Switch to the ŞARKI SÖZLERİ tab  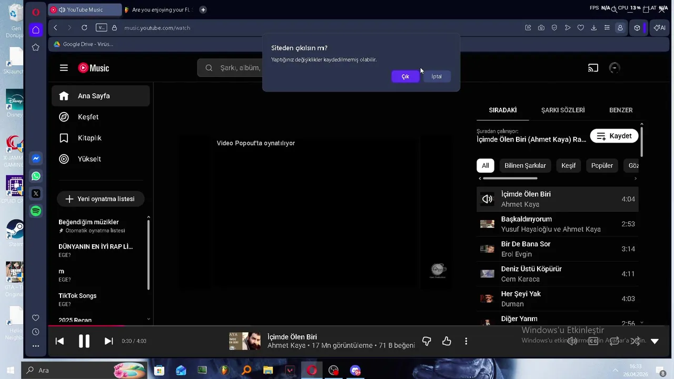tap(563, 110)
